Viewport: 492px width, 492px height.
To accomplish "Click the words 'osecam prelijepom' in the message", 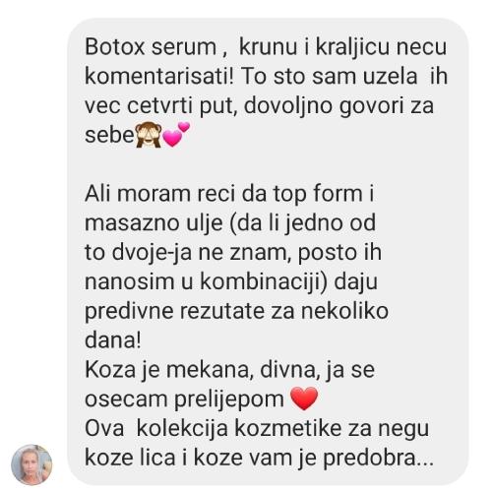I will 184,400.
